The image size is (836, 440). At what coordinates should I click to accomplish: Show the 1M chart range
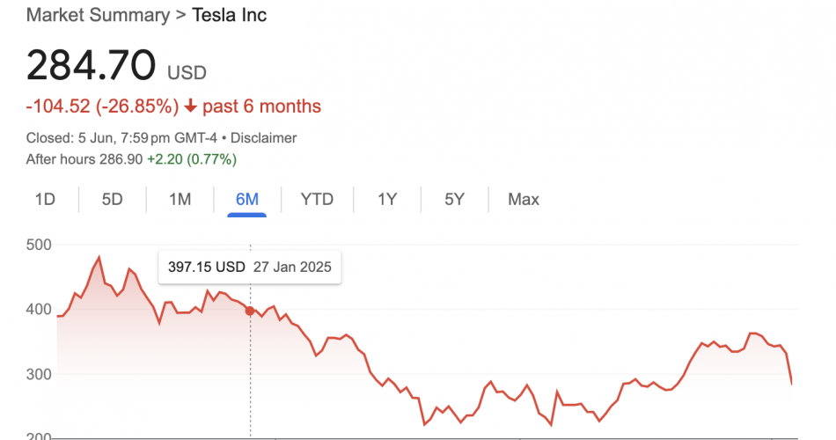click(180, 199)
